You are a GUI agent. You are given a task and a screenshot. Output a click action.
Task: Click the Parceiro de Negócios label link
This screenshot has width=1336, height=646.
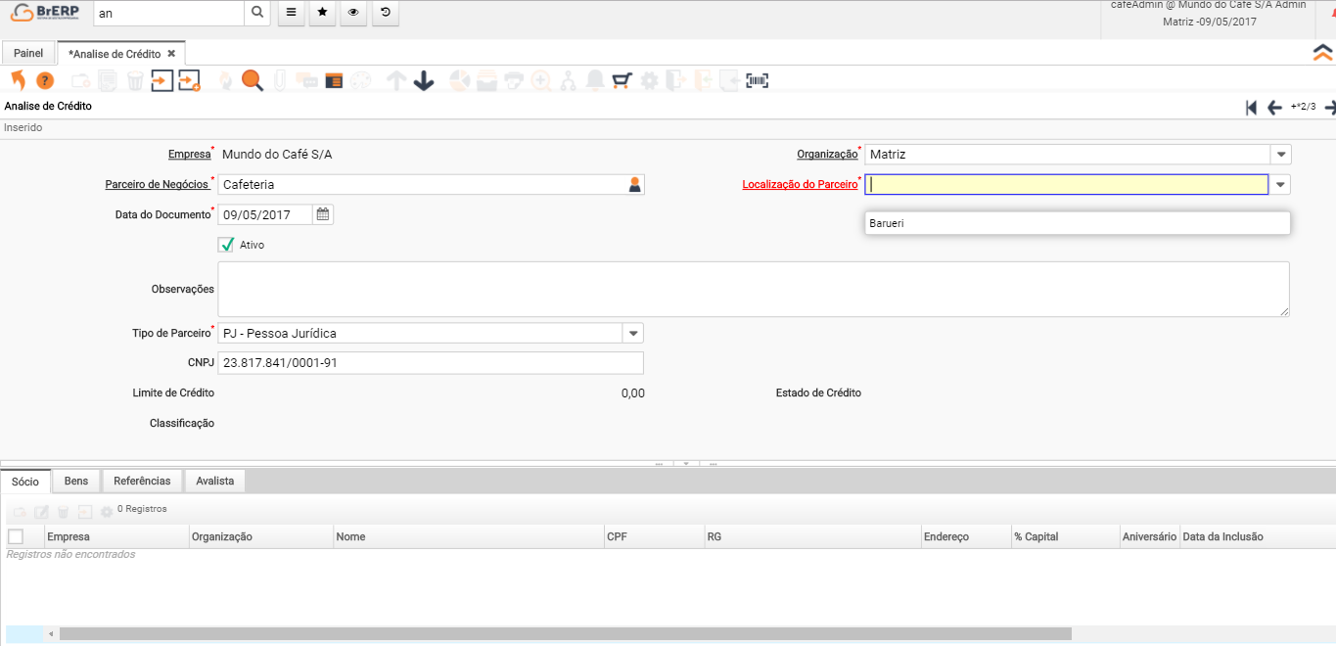tap(157, 184)
